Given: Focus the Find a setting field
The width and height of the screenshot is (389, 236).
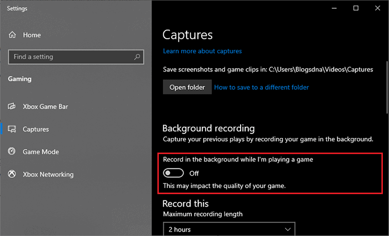Looking at the screenshot, I should point(76,57).
